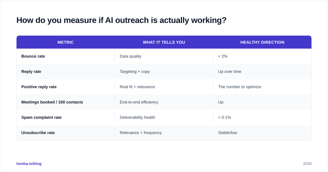
Task: Click the 'Up' value in Meetings row
Action: pyautogui.click(x=221, y=102)
